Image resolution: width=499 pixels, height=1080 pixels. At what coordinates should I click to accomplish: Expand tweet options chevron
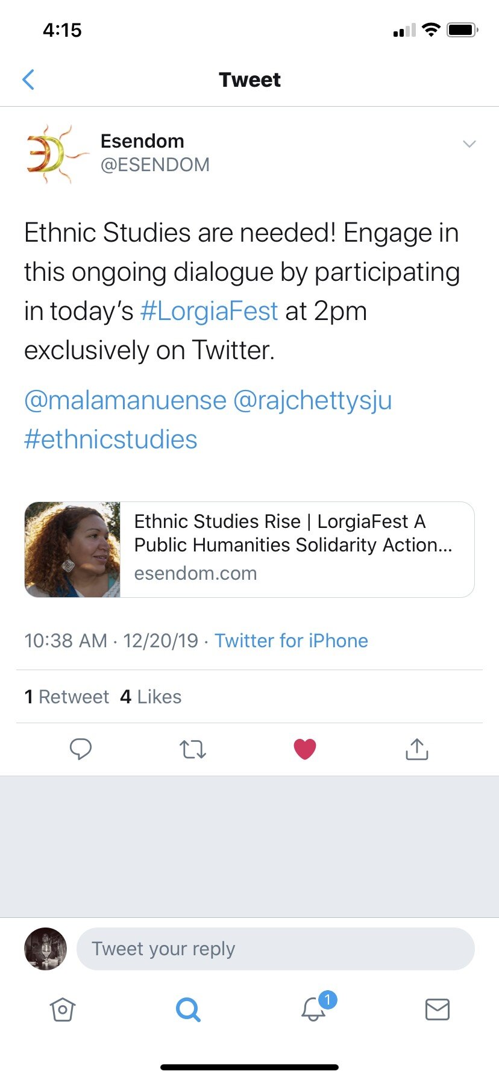pyautogui.click(x=469, y=144)
